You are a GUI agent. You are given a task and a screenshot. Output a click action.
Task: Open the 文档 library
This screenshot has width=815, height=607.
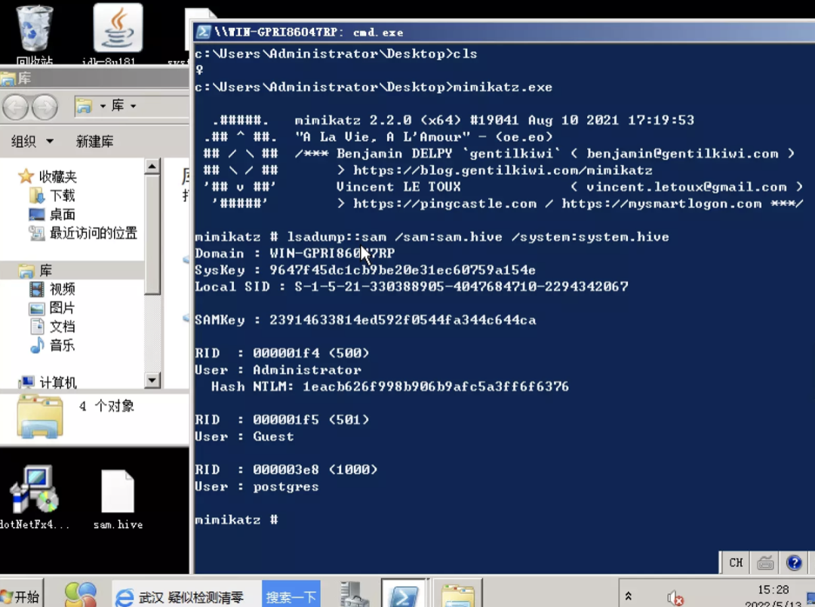pos(53,326)
